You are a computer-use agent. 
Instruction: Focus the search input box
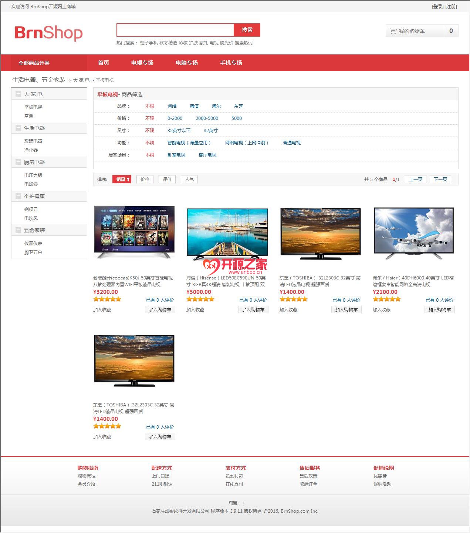click(x=175, y=30)
